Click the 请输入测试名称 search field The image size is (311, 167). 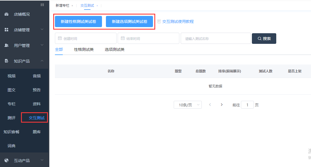[x=215, y=39]
